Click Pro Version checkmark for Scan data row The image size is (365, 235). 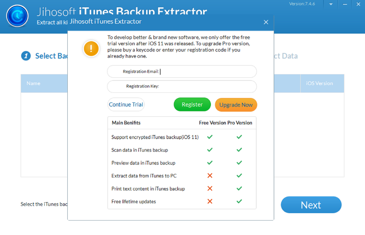click(x=239, y=150)
